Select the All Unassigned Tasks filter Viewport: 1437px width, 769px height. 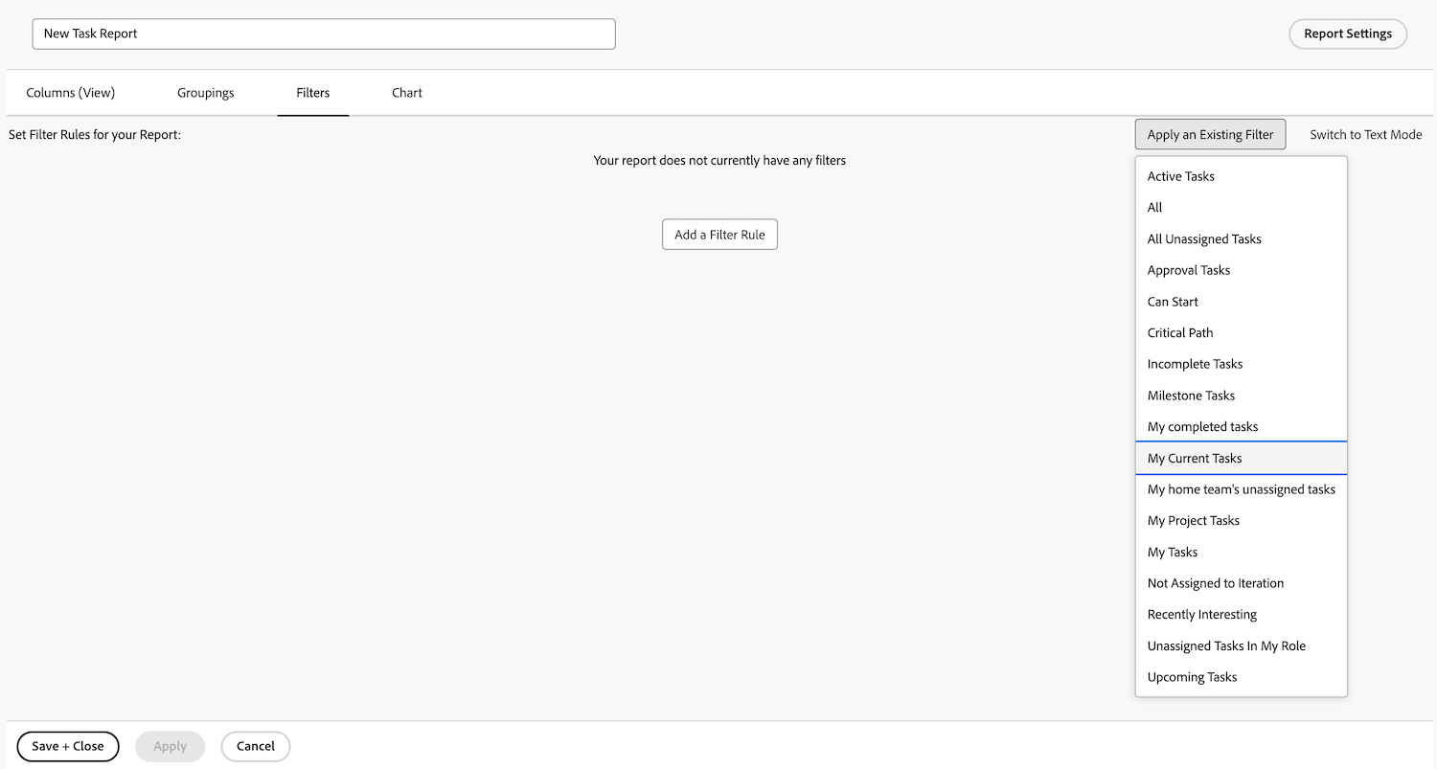pyautogui.click(x=1203, y=238)
